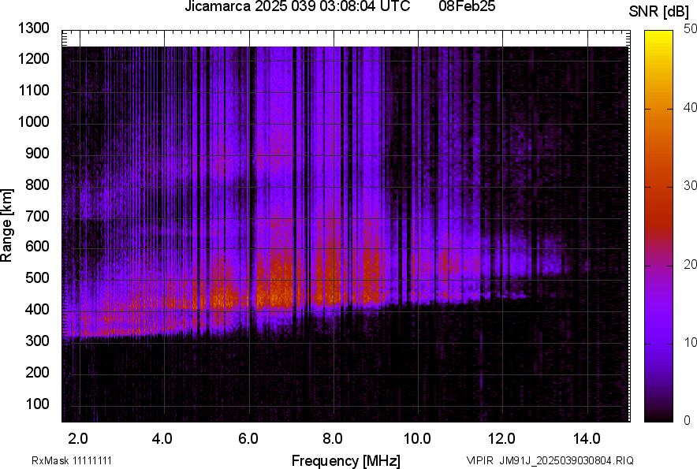Click the 400 km range tick label

click(36, 310)
